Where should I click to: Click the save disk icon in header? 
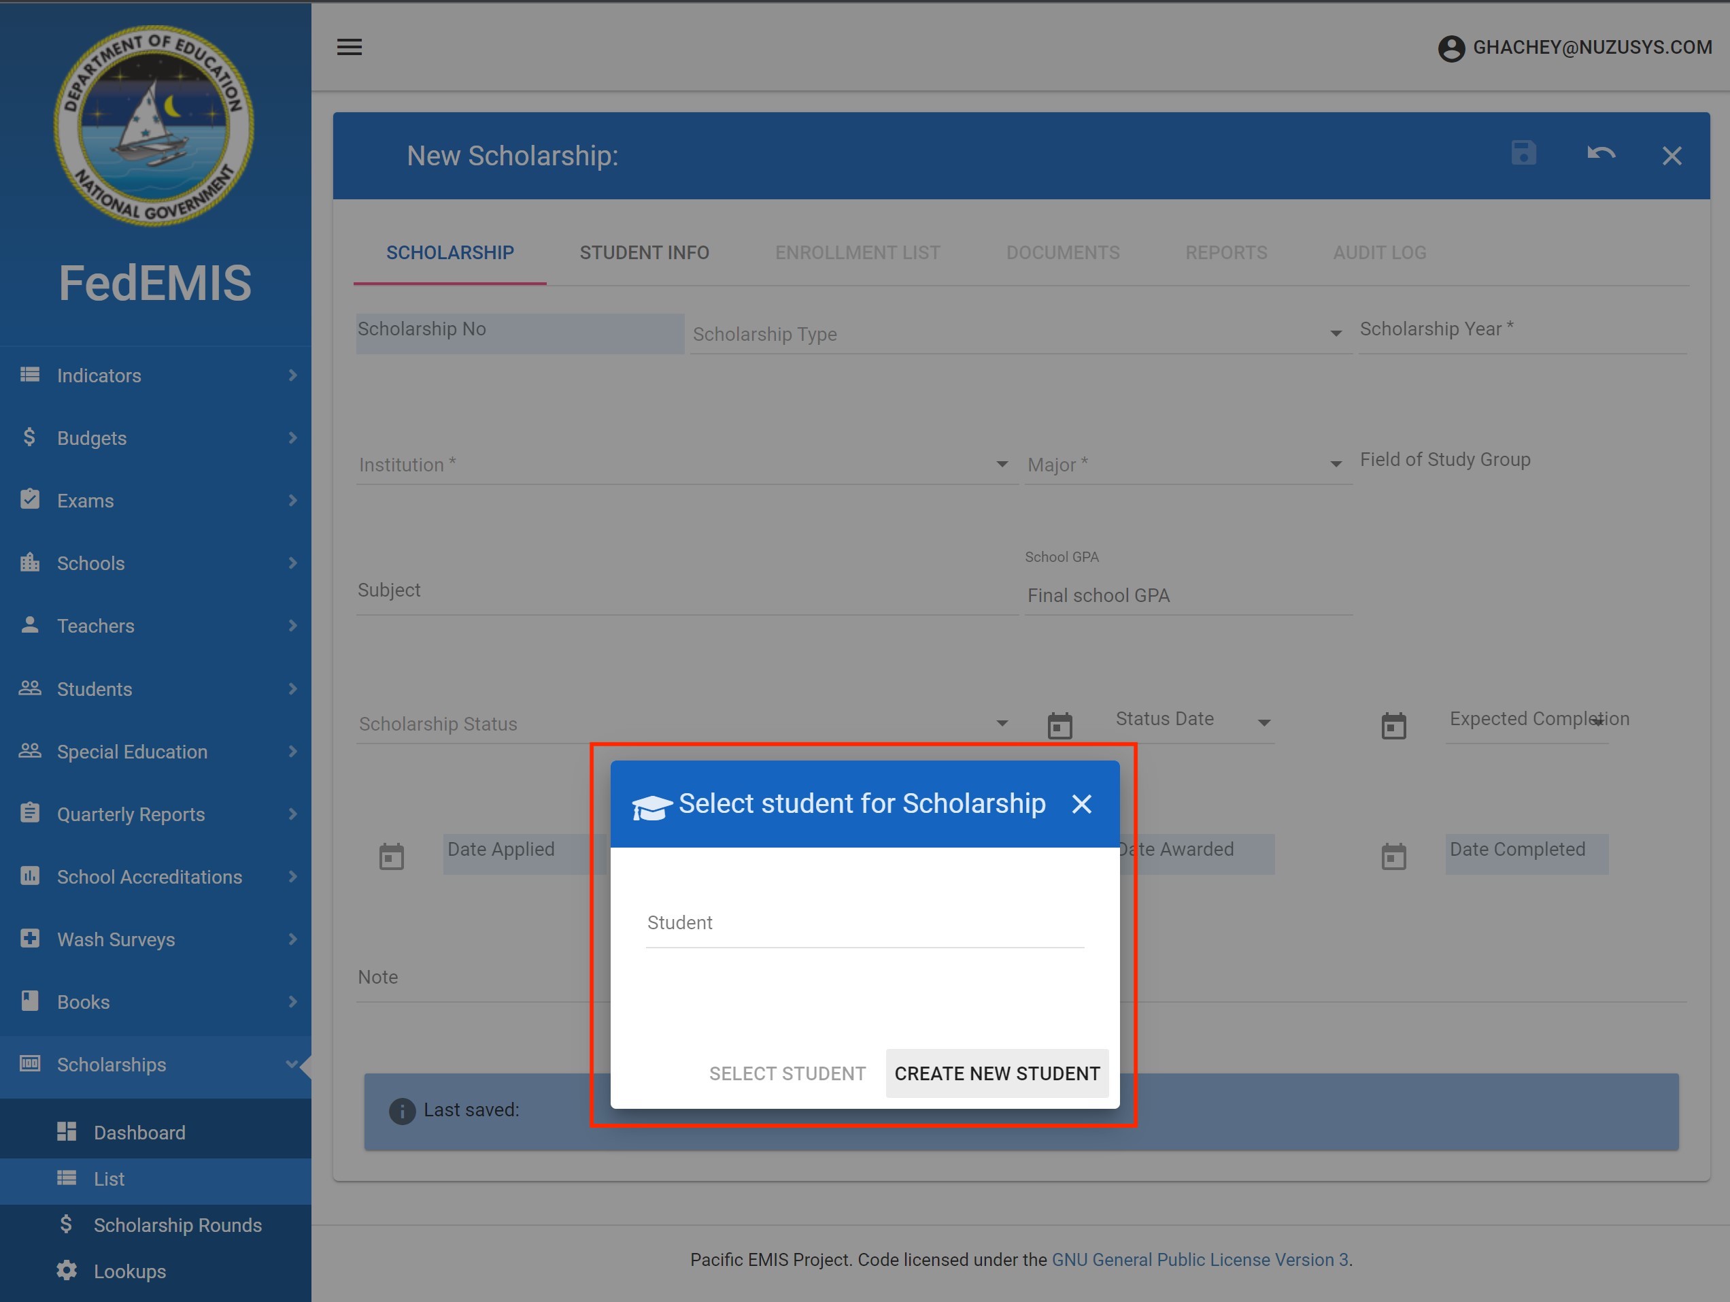1523,153
